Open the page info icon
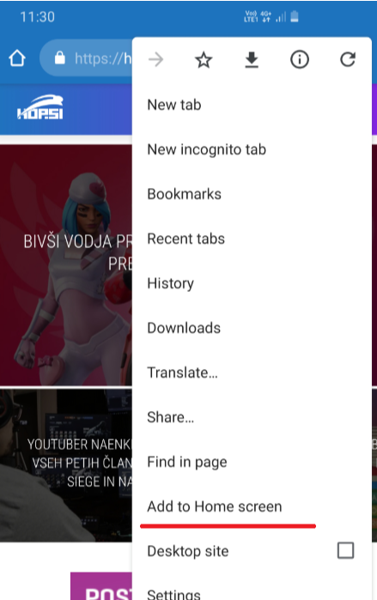 click(x=300, y=60)
